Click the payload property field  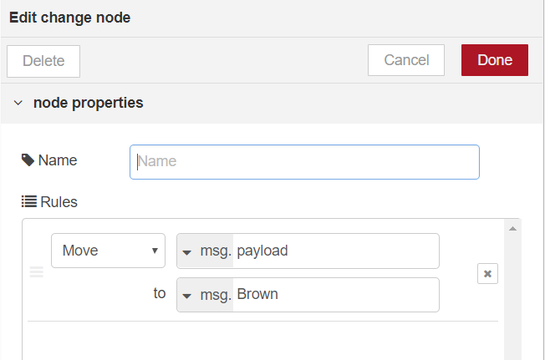(x=334, y=251)
